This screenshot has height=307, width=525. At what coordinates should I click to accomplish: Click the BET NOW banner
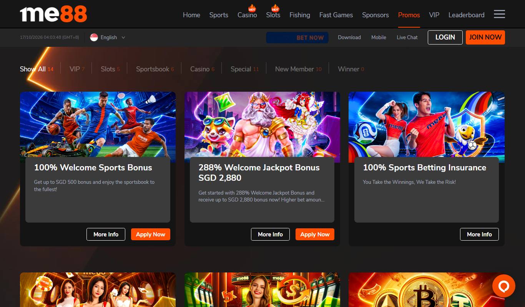click(297, 37)
